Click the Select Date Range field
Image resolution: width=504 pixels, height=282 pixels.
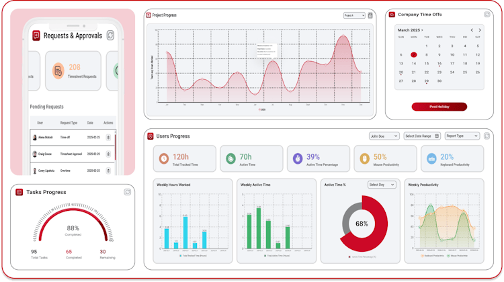coord(422,136)
